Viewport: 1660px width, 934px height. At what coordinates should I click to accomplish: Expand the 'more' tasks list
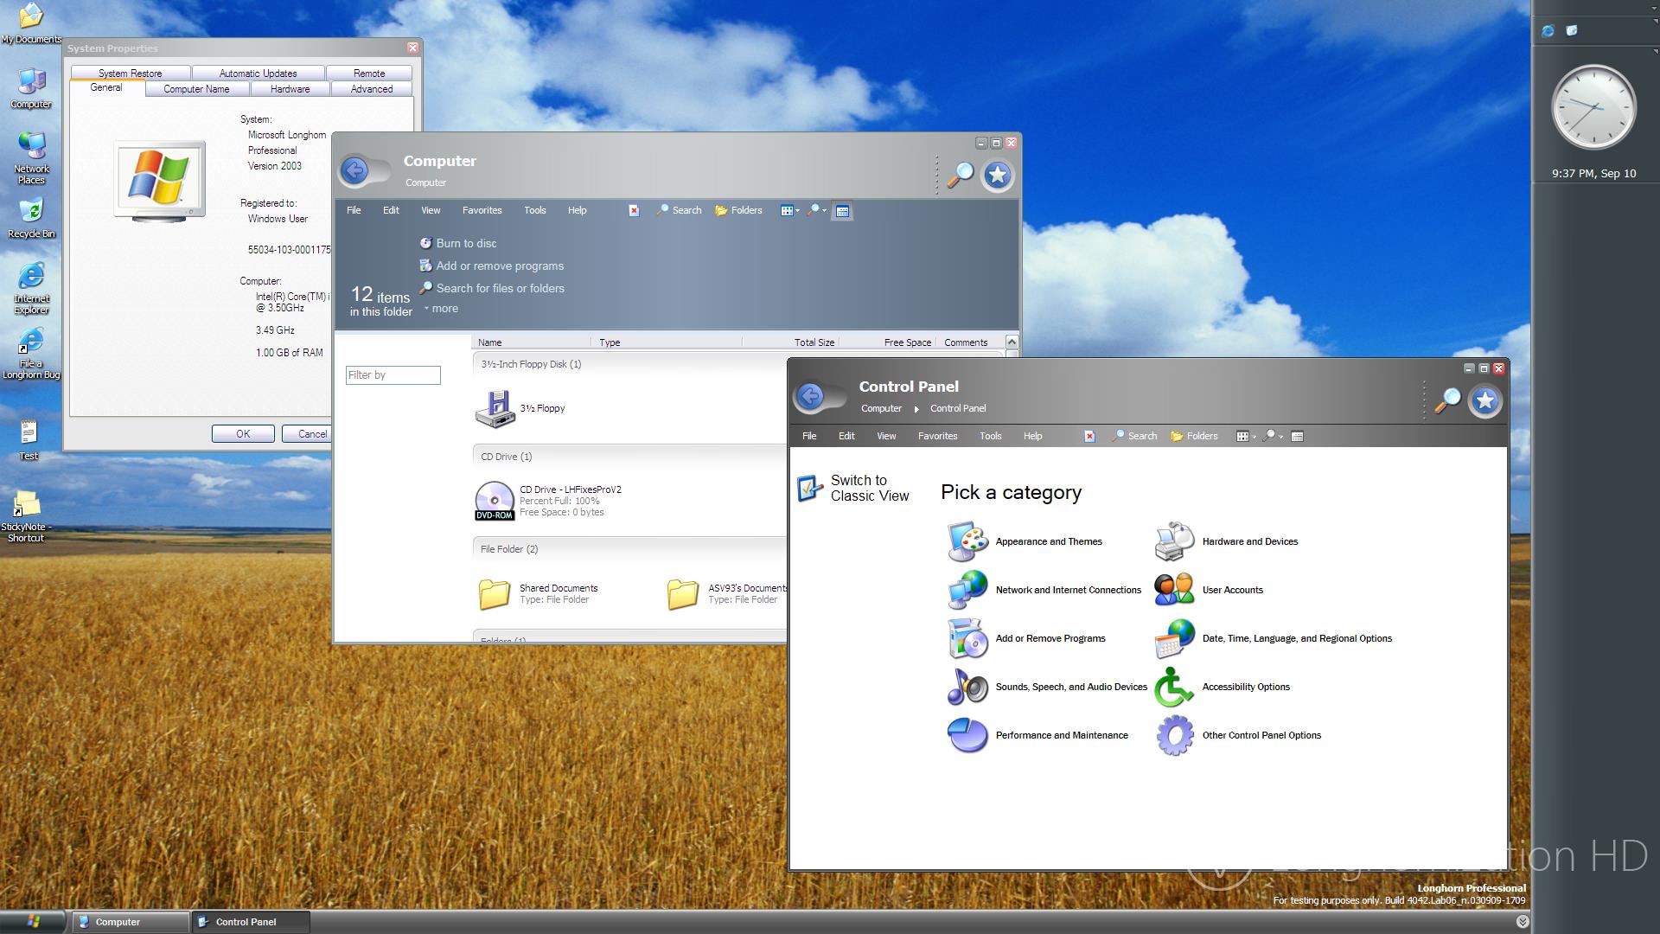[444, 309]
